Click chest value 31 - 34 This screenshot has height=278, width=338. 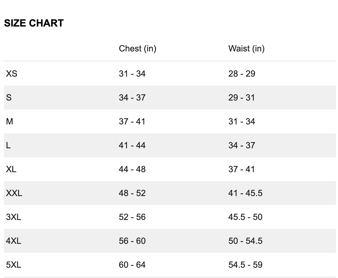[132, 74]
